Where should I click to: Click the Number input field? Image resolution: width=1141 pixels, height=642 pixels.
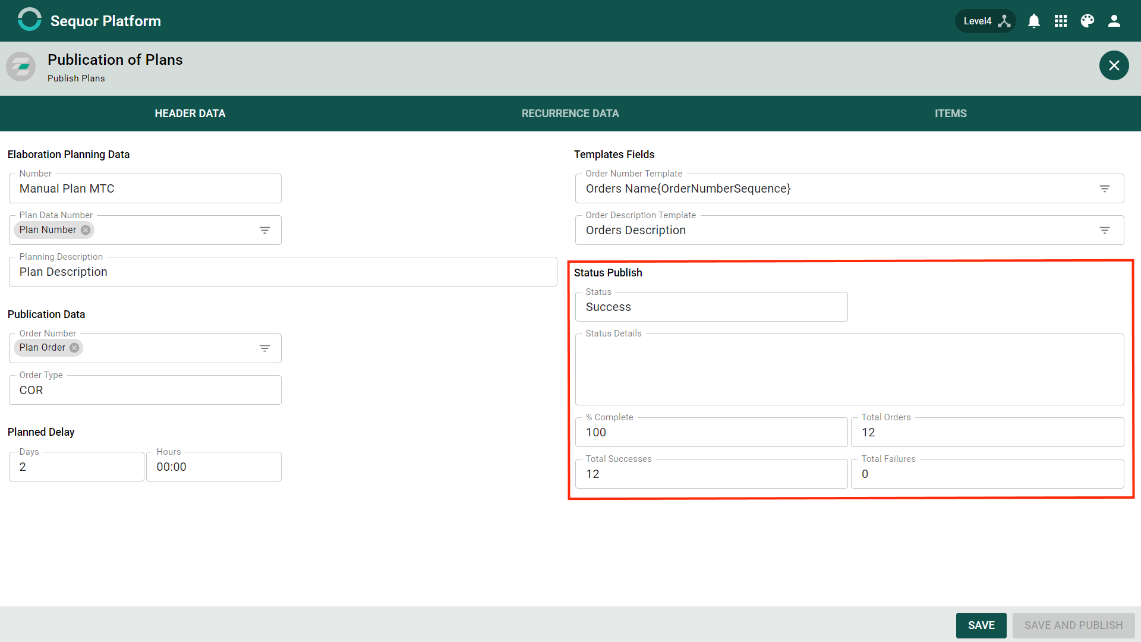145,188
